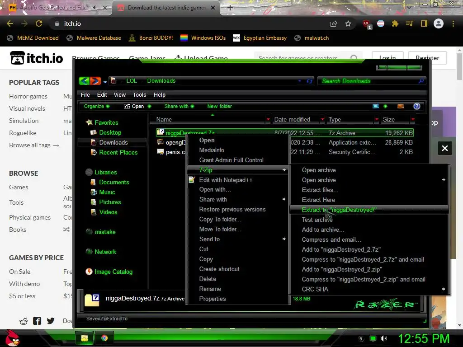This screenshot has height=347, width=463.
Task: Click the Explorer forward arrow button
Action: tap(95, 80)
